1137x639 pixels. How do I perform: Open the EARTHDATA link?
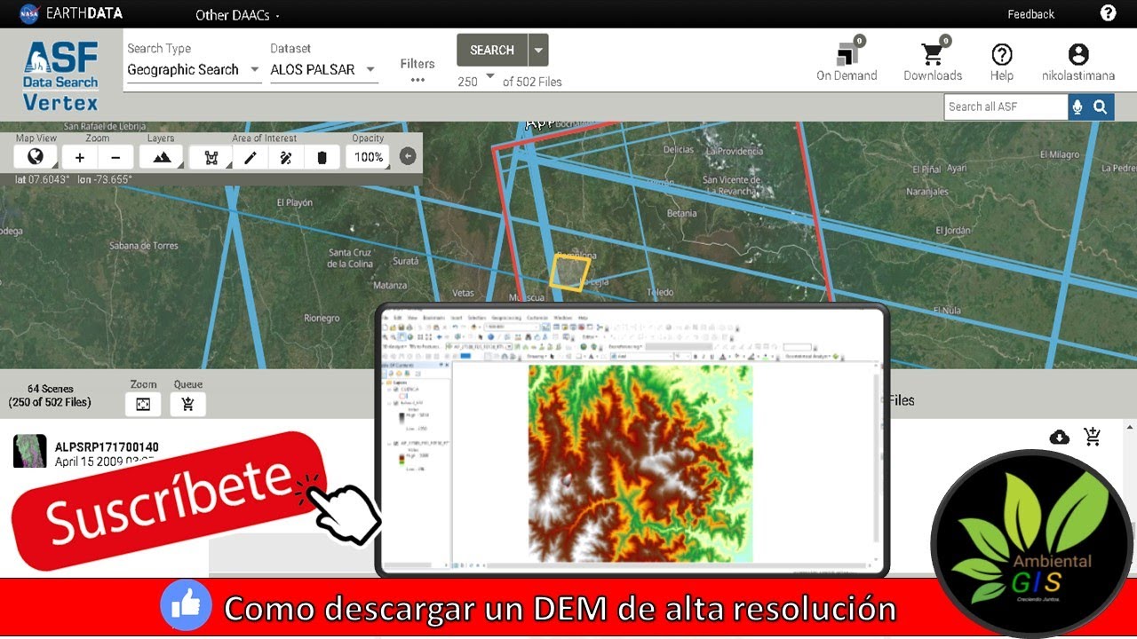point(83,13)
